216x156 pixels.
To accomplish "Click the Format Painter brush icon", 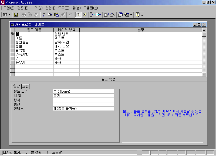I will point(63,15).
